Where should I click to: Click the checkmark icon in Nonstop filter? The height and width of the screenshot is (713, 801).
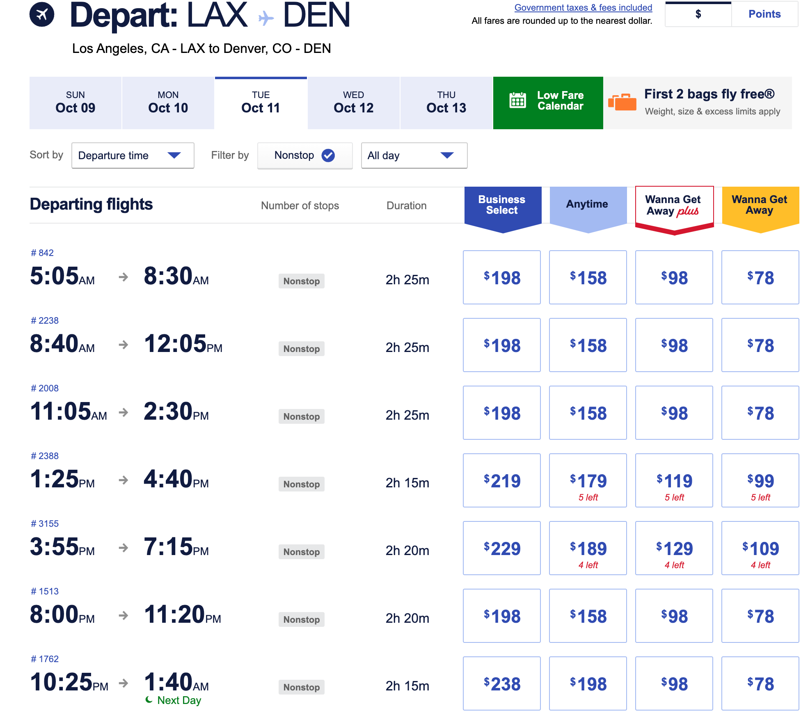[x=328, y=155]
